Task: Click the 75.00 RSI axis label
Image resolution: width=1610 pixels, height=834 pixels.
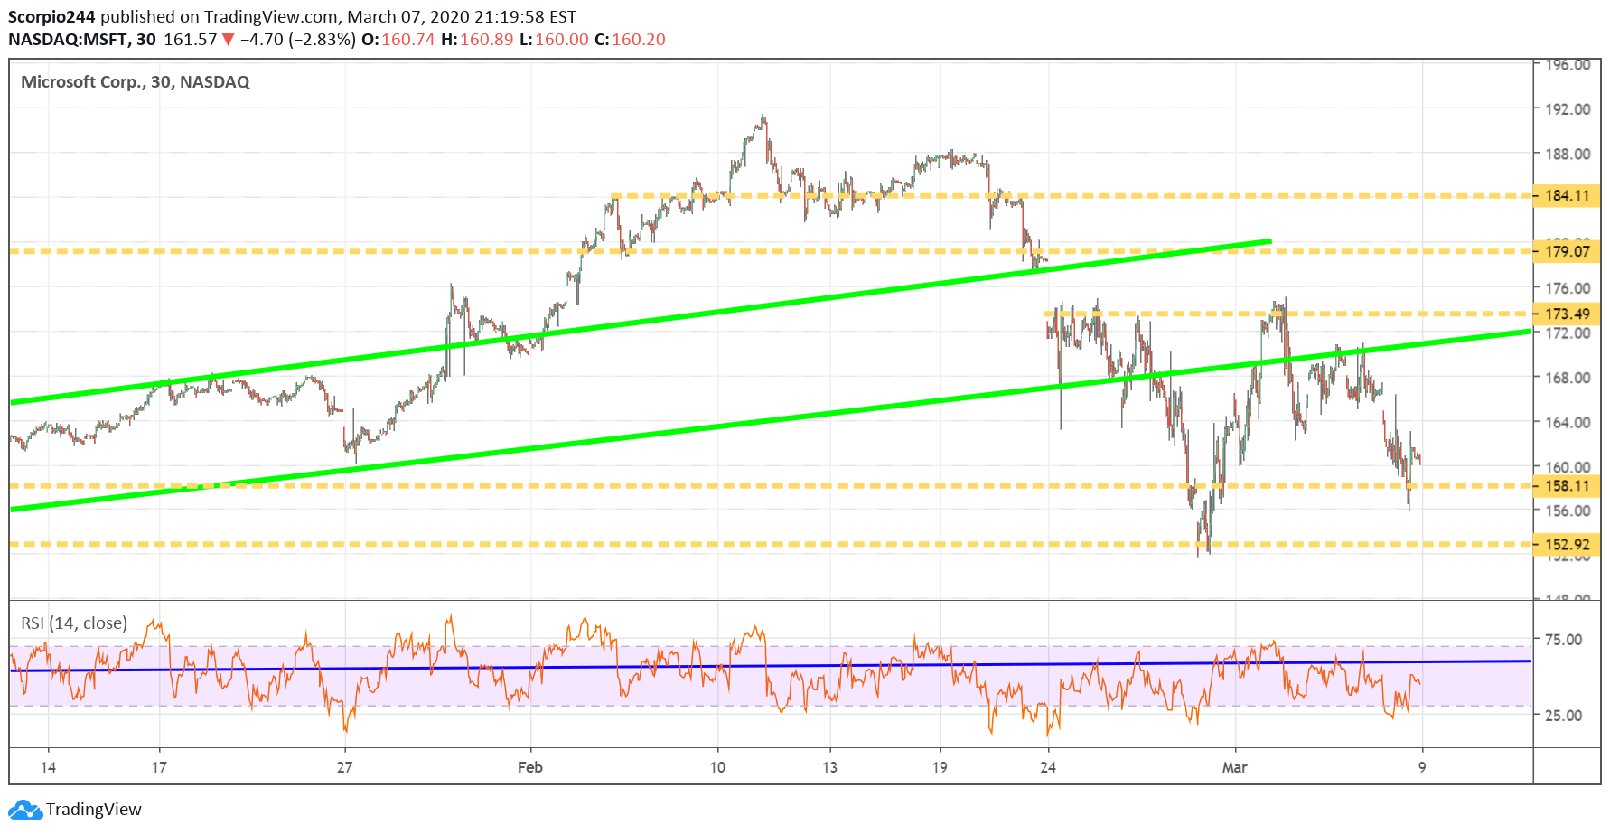Action: click(x=1564, y=640)
